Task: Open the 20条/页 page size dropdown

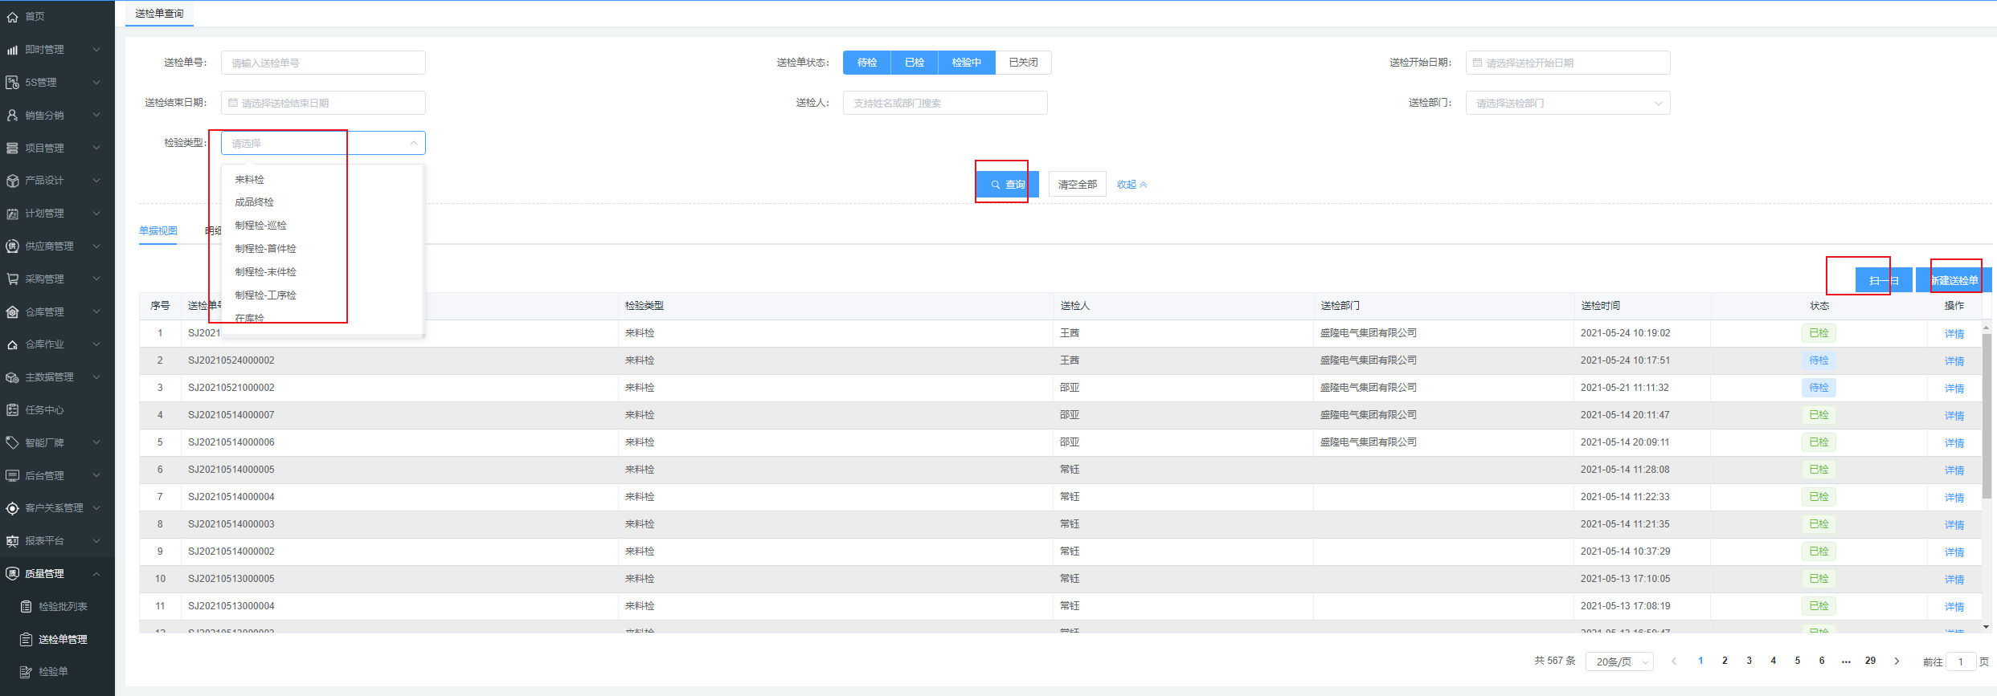Action: click(1618, 661)
